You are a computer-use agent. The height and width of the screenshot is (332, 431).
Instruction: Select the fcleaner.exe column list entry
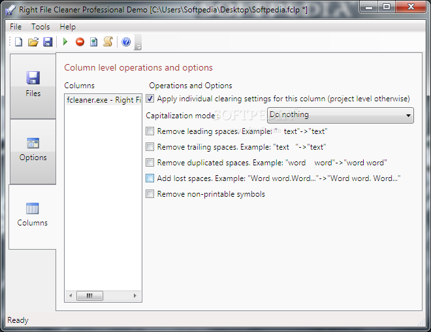coord(103,100)
